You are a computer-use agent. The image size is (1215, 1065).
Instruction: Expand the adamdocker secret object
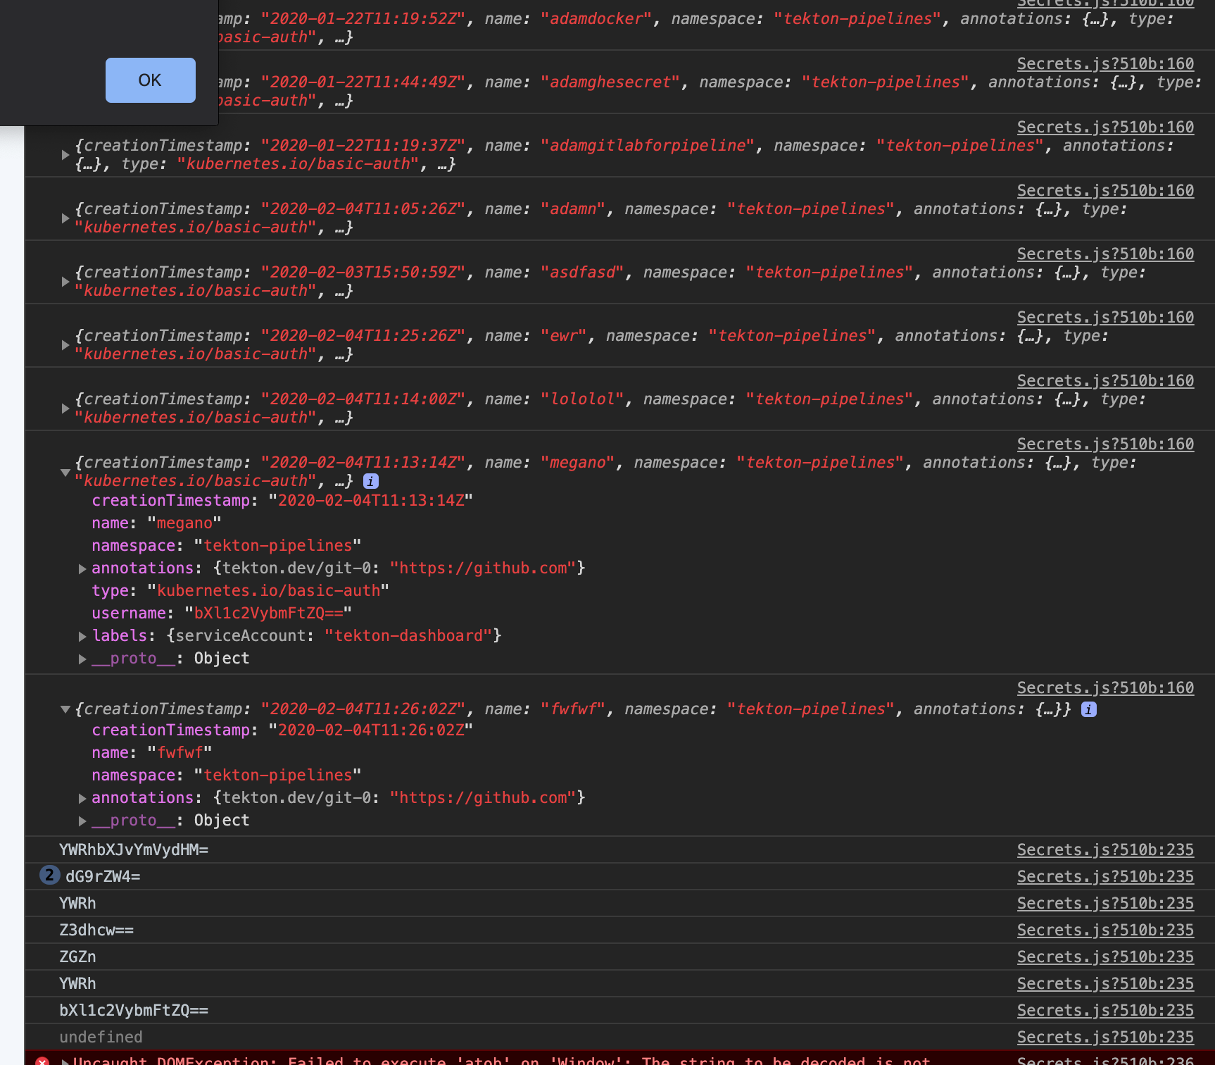(x=65, y=28)
